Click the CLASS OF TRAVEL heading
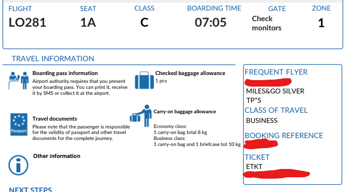The width and height of the screenshot is (348, 192). [276, 110]
